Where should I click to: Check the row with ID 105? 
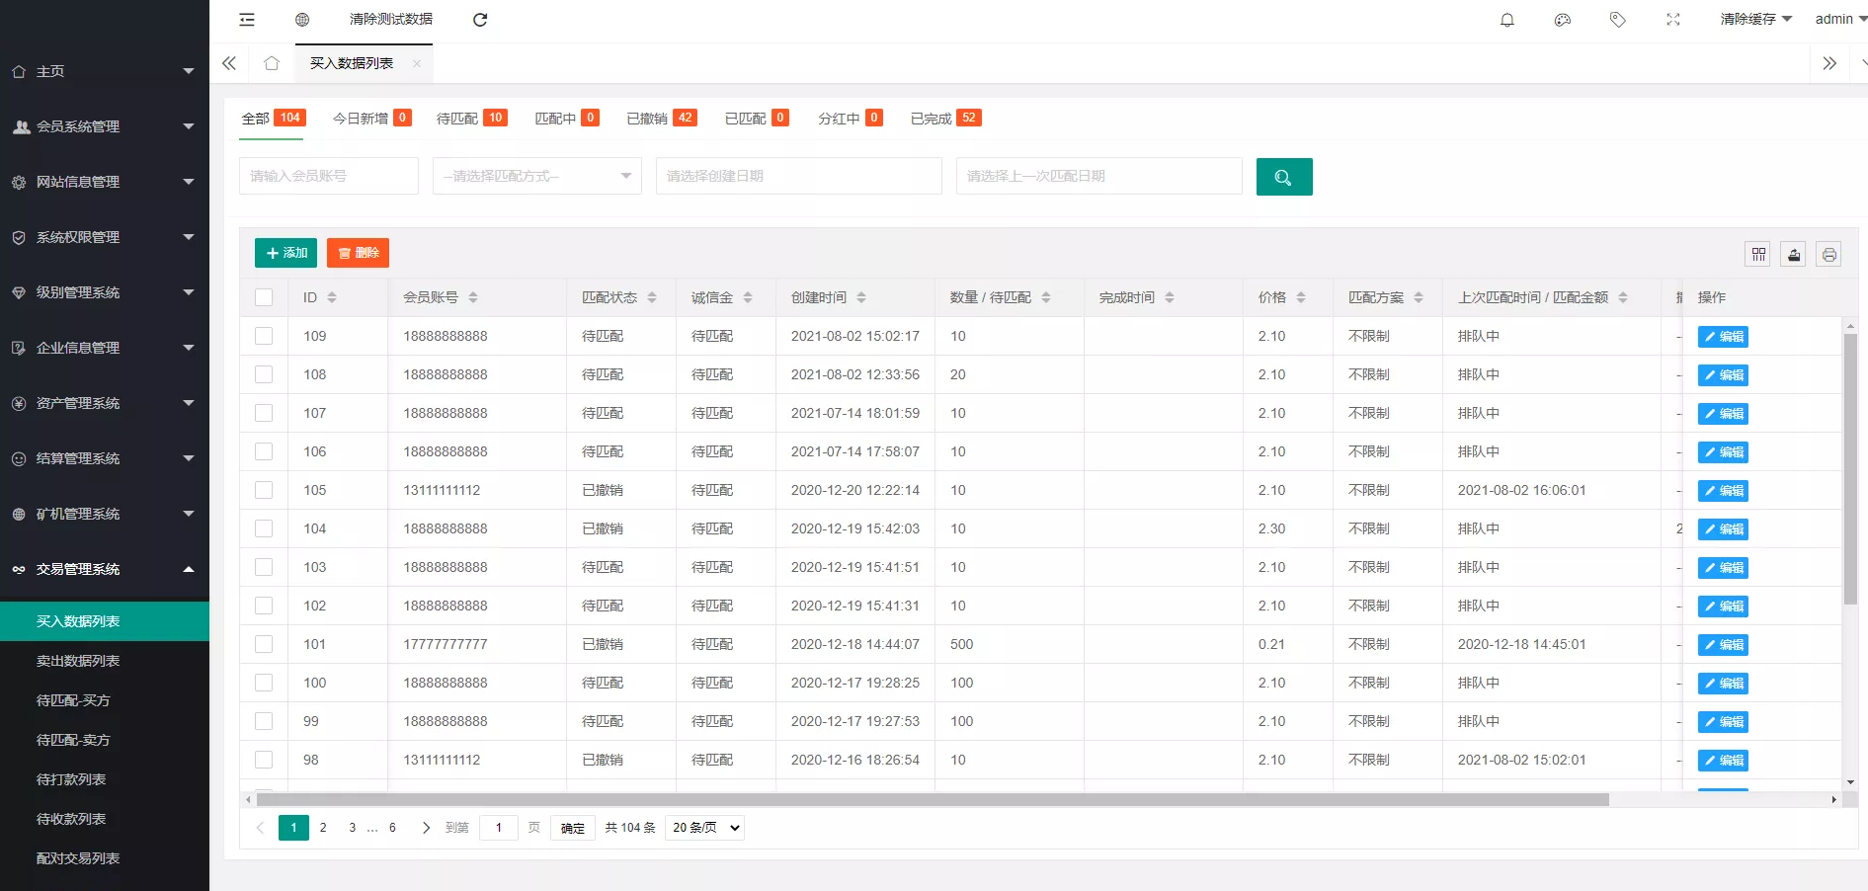pyautogui.click(x=264, y=490)
